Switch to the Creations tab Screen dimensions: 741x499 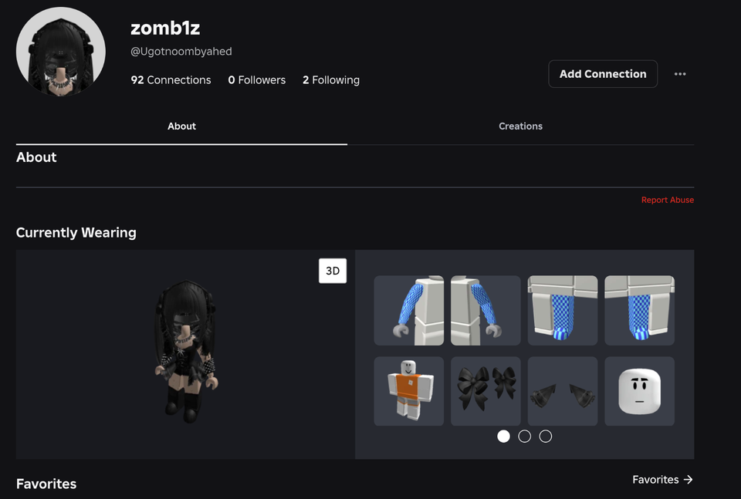coord(520,126)
